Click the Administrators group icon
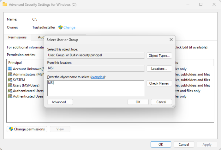Image resolution: width=221 pixels, height=150 pixels. 10,74
